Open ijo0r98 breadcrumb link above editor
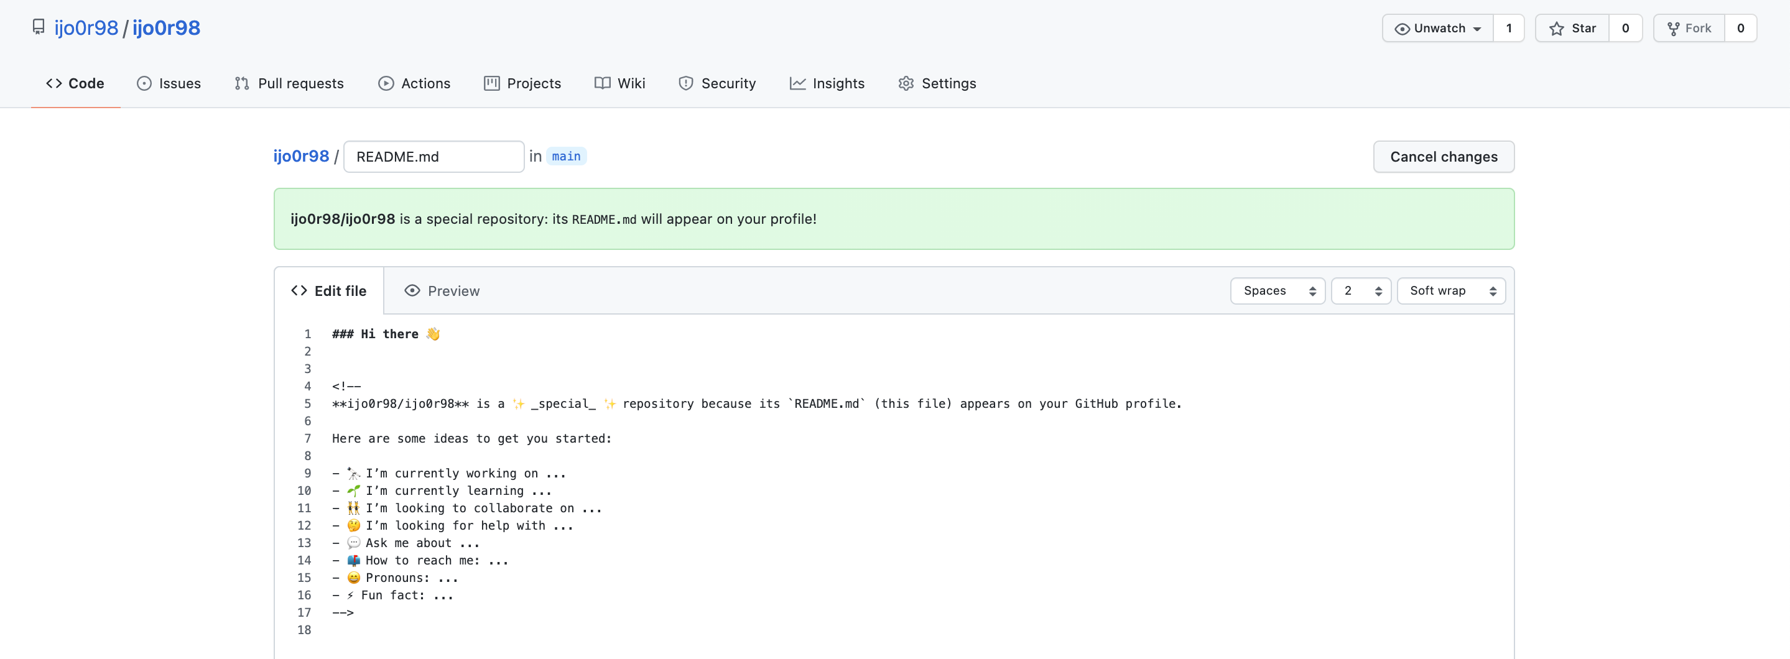Screen dimensions: 1790x659 coord(301,156)
